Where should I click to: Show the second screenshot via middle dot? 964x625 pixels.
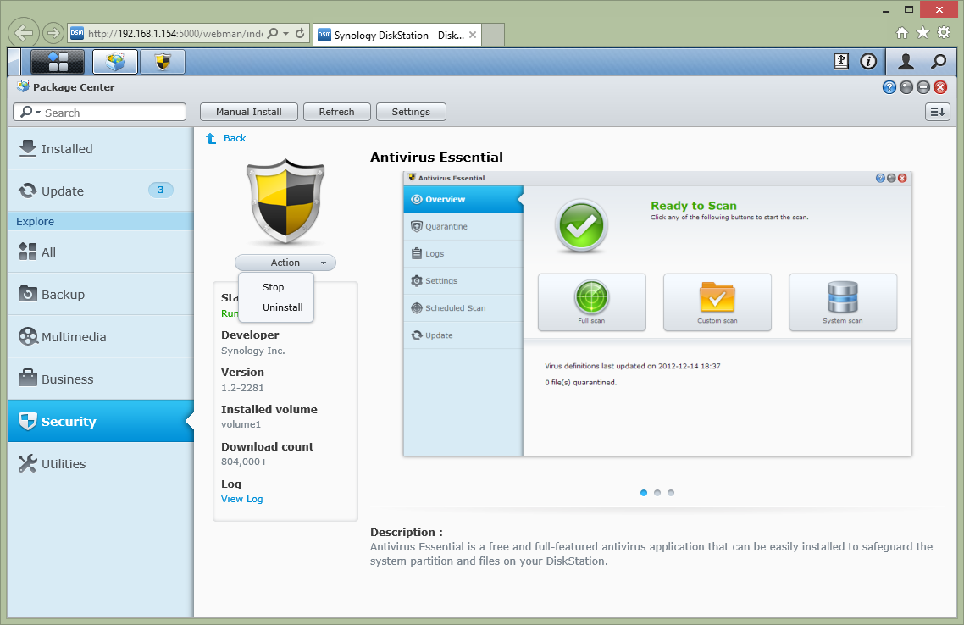pos(657,493)
